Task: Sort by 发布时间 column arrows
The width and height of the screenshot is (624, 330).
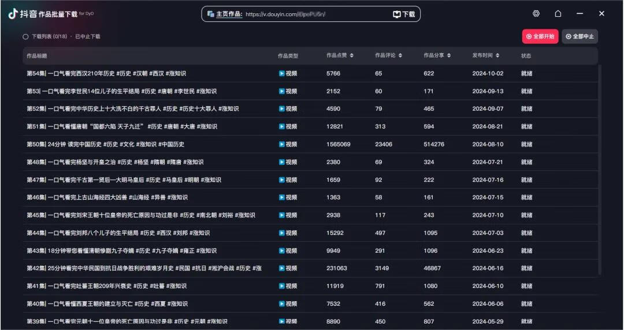Action: pos(497,56)
